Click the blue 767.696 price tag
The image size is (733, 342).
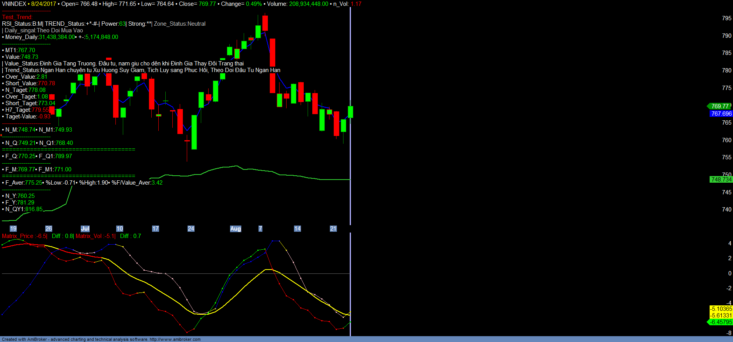tap(721, 114)
